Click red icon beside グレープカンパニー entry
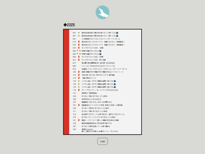This screenshot has width=205, height=154. pyautogui.click(x=79, y=90)
